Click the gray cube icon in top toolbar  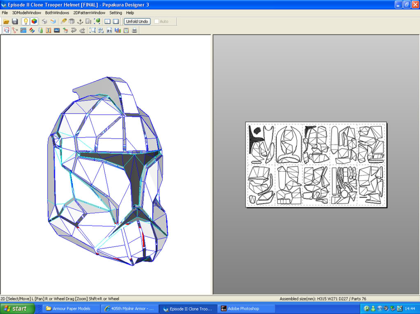pyautogui.click(x=44, y=21)
